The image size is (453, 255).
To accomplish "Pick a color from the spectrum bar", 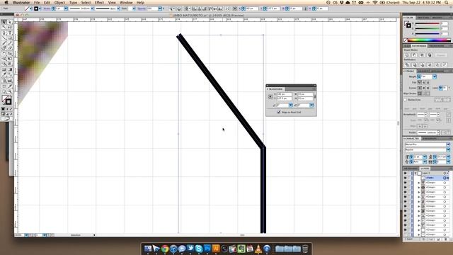I will pos(429,40).
